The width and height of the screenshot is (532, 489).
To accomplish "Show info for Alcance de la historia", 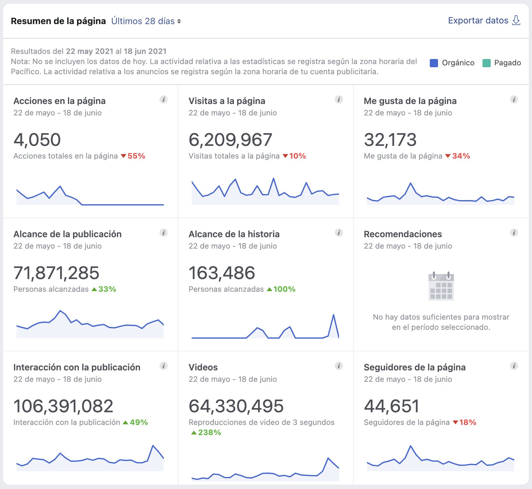I will [339, 233].
